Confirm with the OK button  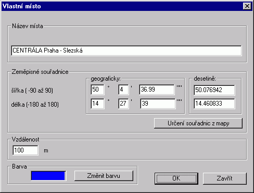point(176,178)
